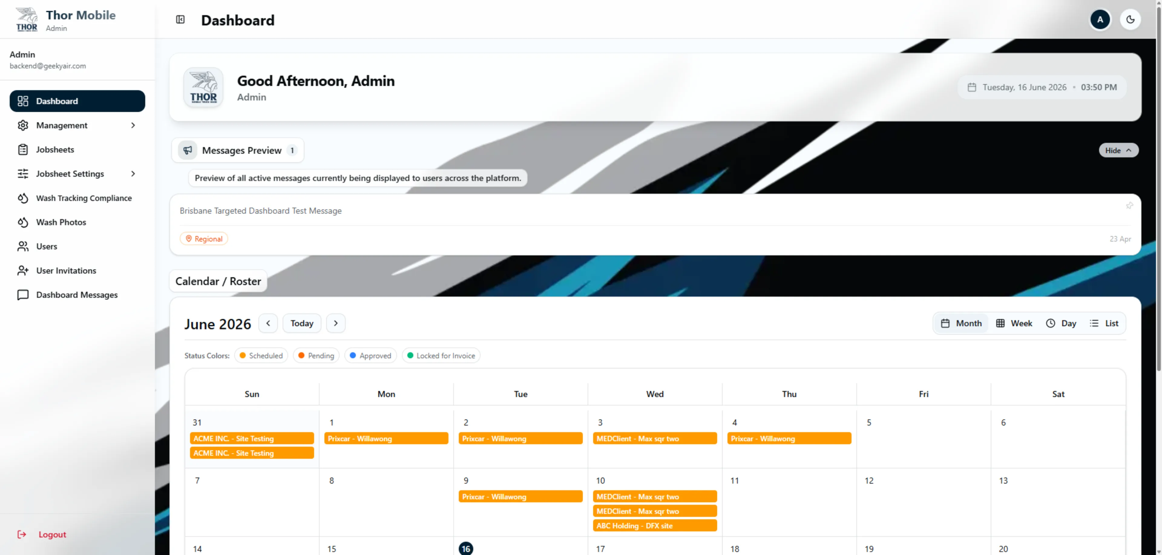
Task: Click the backend@geekyair.com email text
Action: [x=48, y=66]
